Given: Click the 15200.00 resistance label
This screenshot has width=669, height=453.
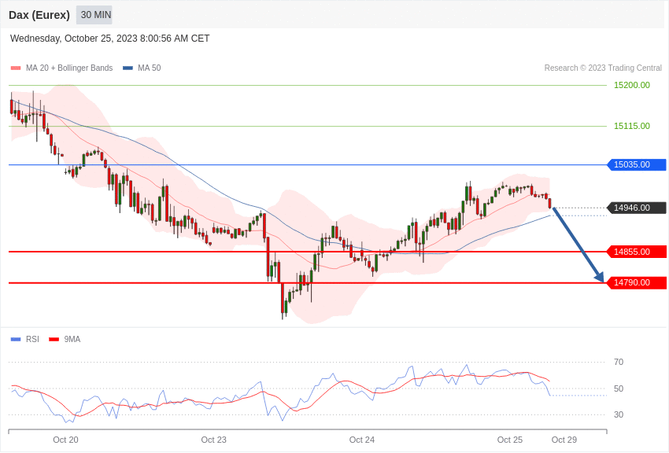Looking at the screenshot, I should [x=632, y=85].
